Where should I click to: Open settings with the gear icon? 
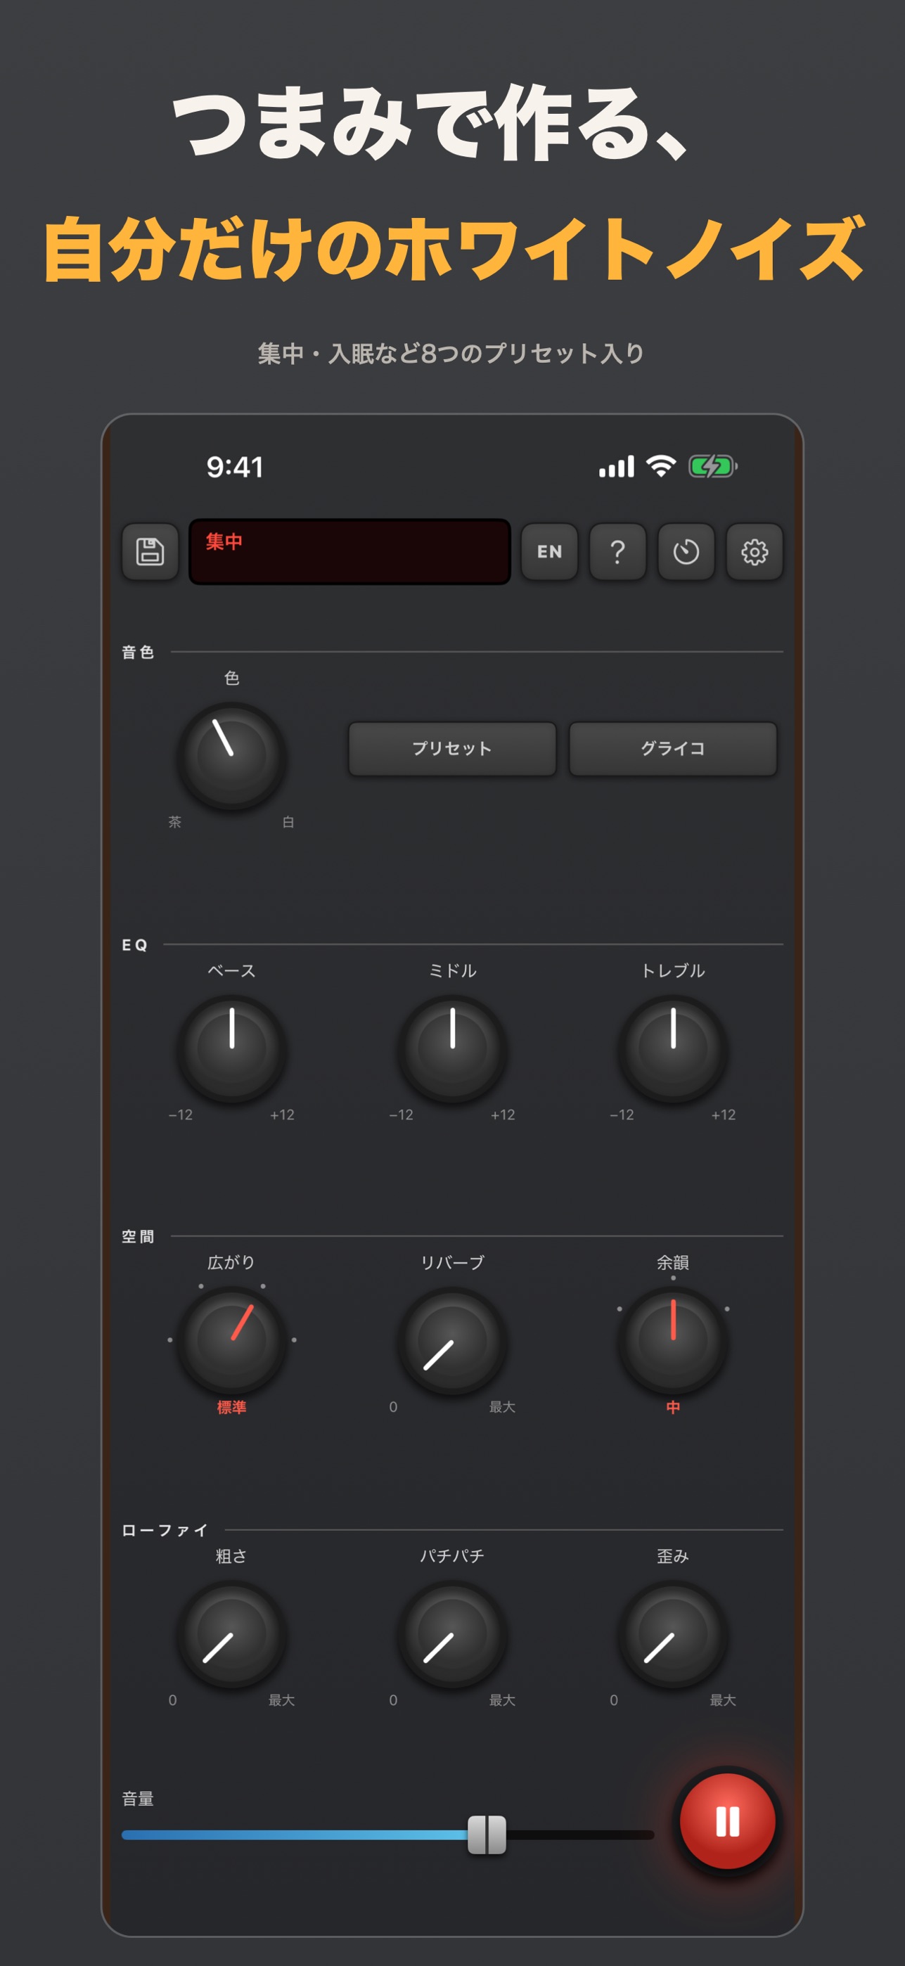(x=755, y=552)
